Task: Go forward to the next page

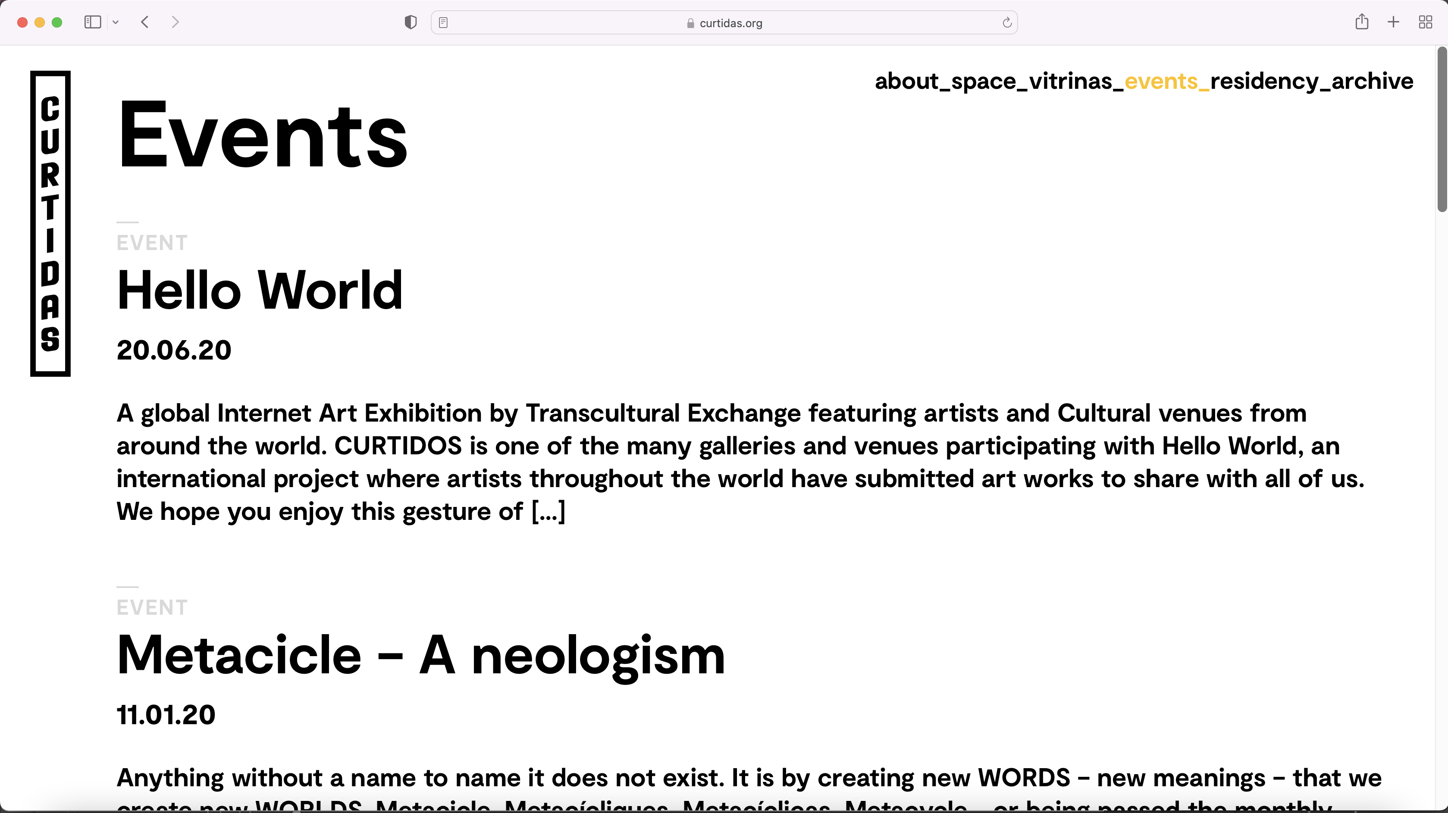Action: (175, 22)
